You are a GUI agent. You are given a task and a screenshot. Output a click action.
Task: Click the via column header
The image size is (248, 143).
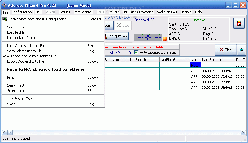pyautogui.click(x=196, y=60)
